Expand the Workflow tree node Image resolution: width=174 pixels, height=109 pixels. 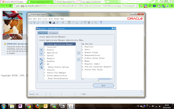point(45,61)
